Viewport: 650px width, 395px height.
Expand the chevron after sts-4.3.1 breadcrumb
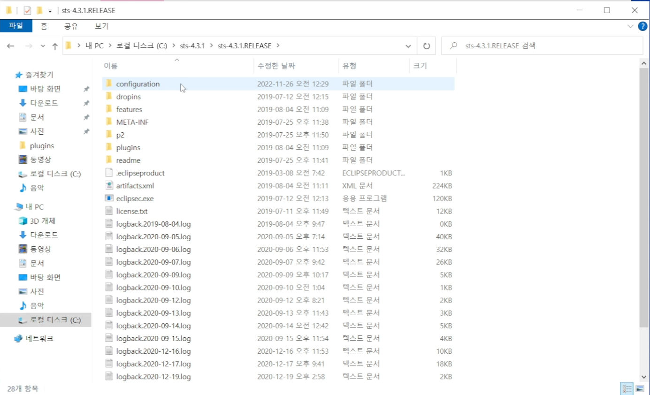point(211,46)
